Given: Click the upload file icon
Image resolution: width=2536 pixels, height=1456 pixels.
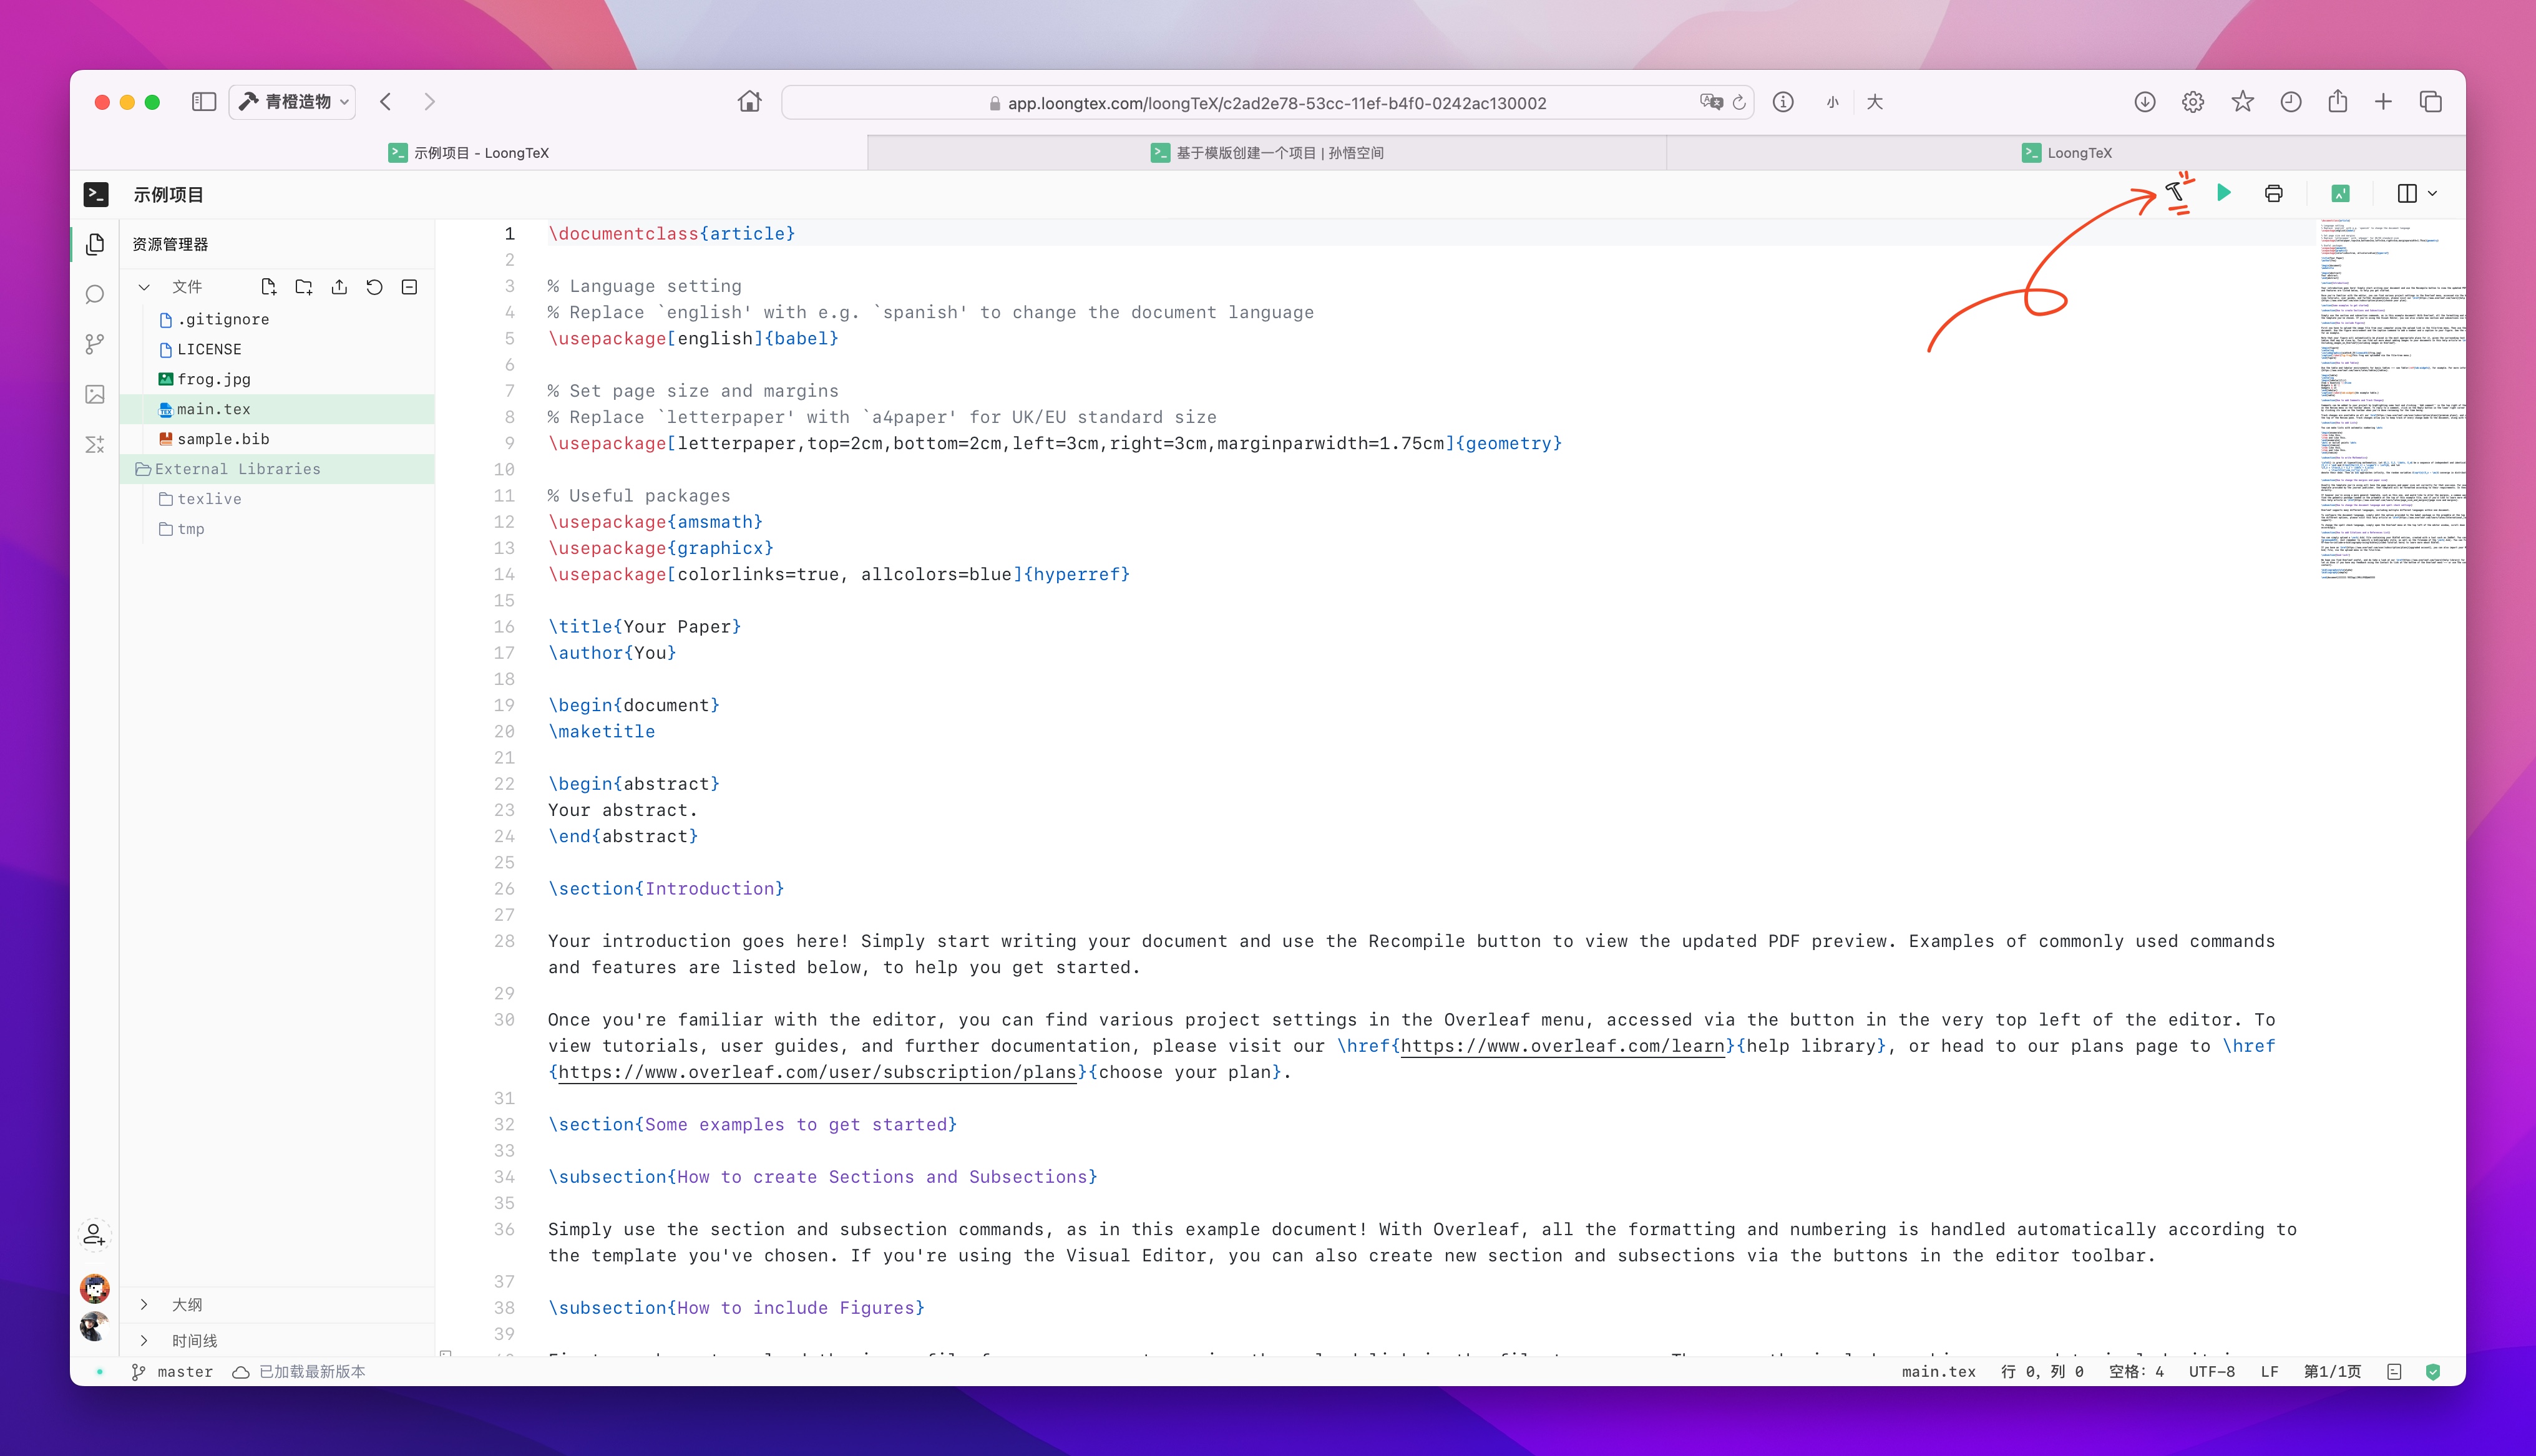Looking at the screenshot, I should pos(339,287).
